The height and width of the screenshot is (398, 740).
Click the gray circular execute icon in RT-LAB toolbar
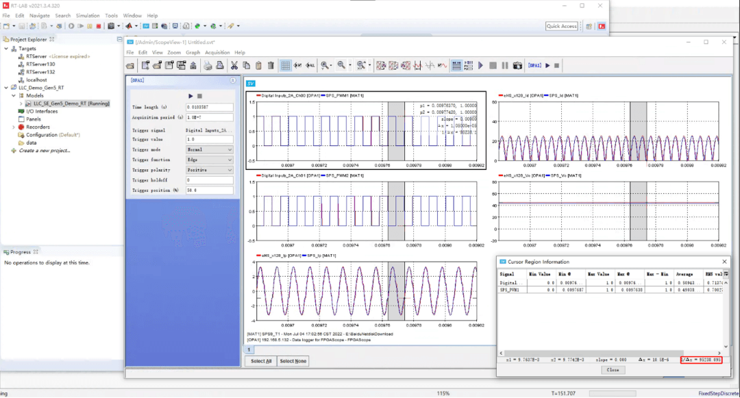71,26
